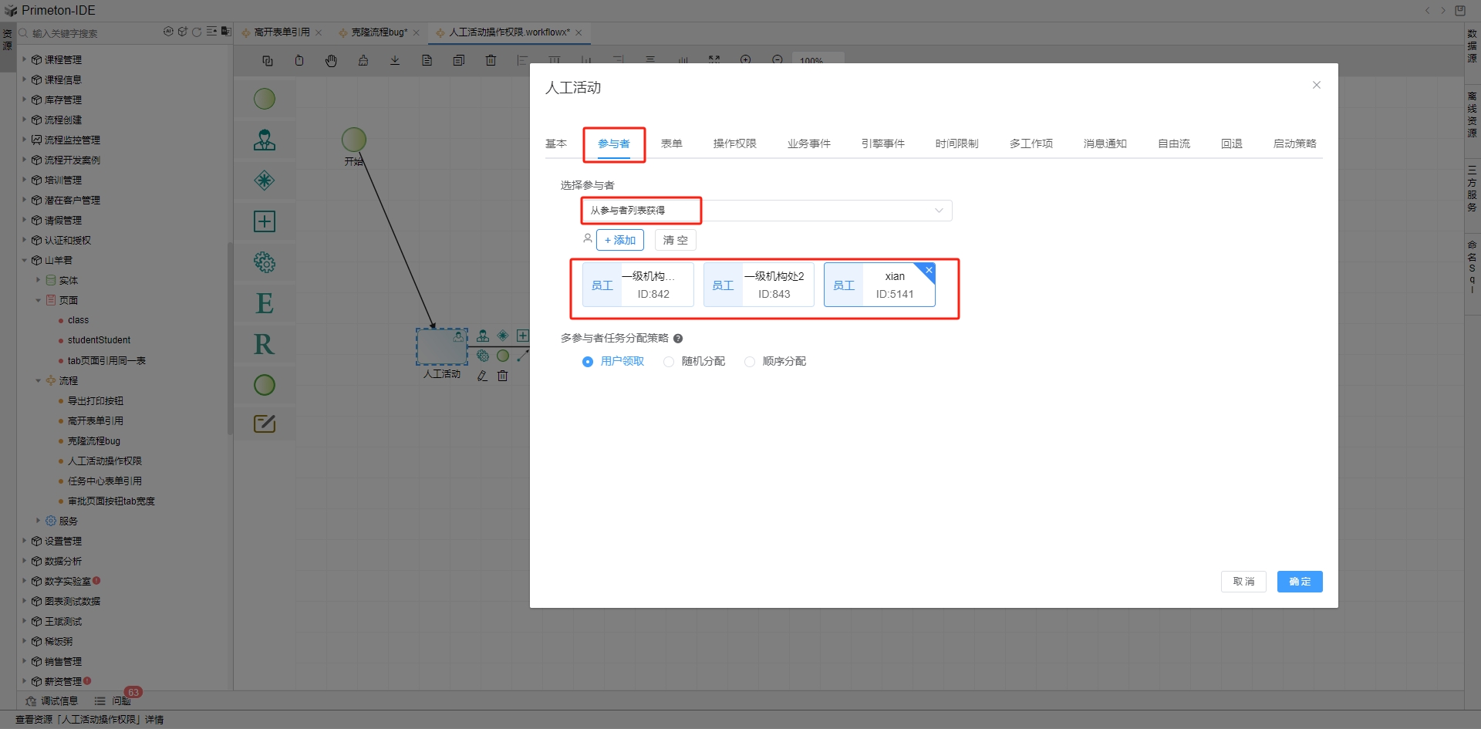Click the 确定 button to confirm
Screen dimensions: 1481x729
1299,582
